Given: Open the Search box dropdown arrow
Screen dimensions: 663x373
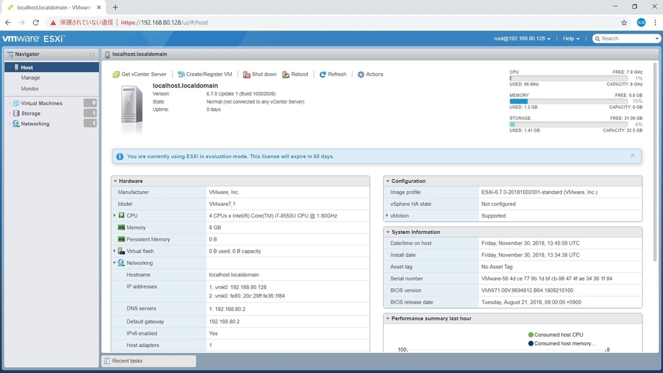Looking at the screenshot, I should [657, 38].
